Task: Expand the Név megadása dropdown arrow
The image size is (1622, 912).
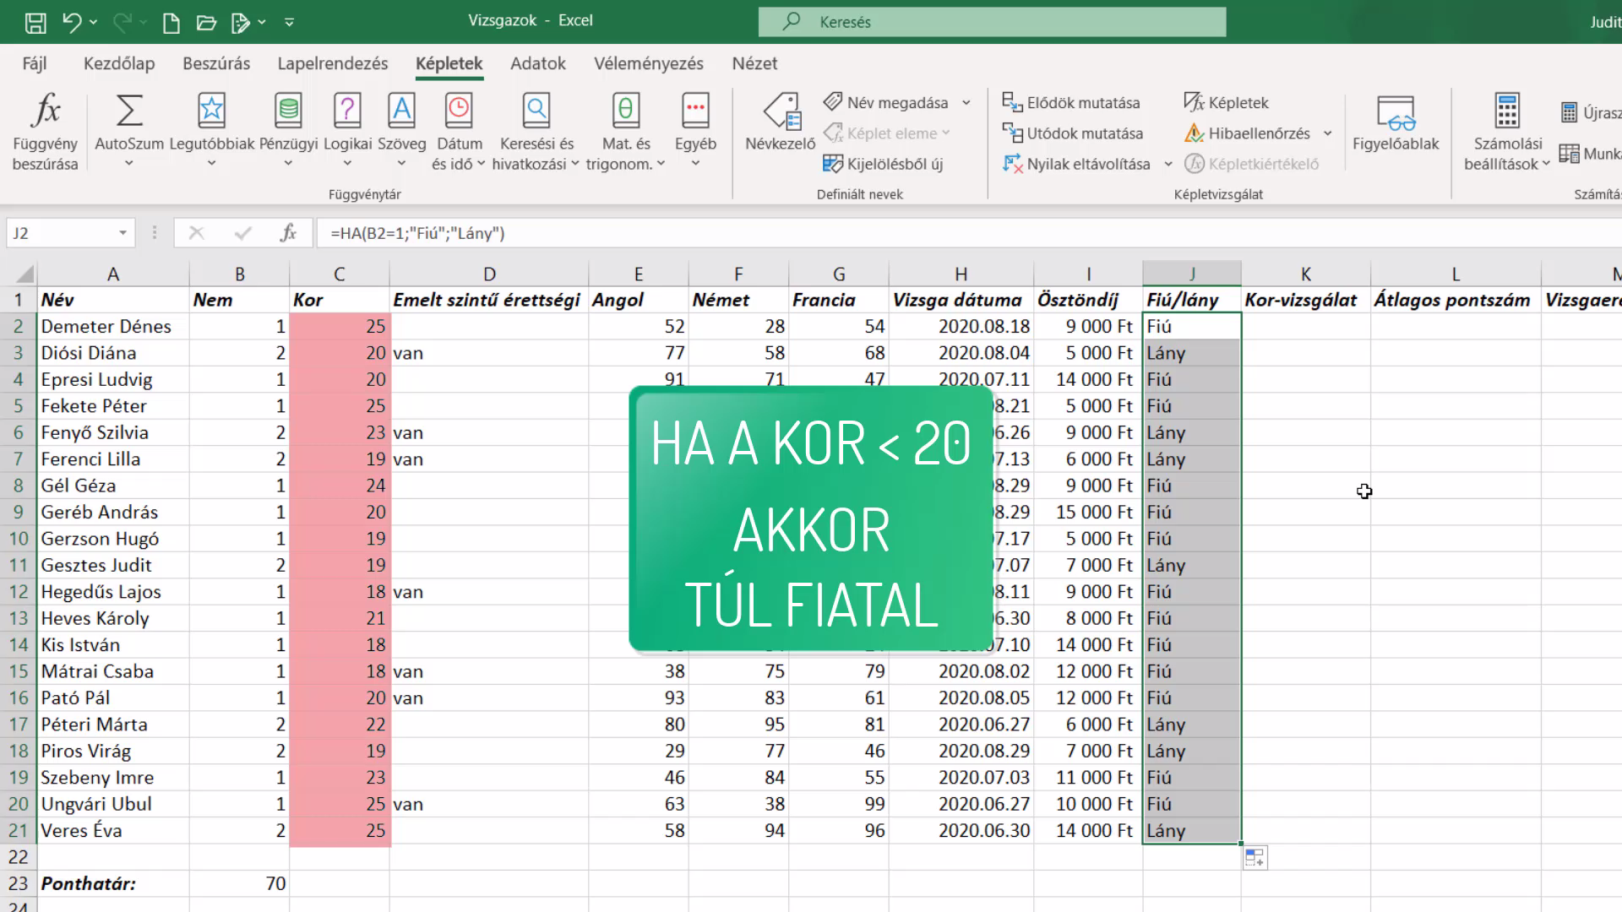Action: pos(966,103)
